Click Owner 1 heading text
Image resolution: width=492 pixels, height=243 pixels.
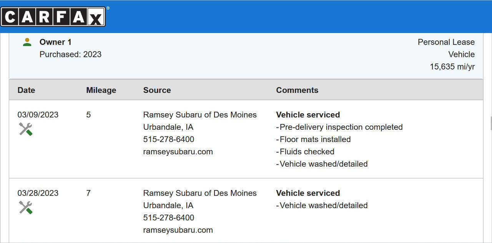click(x=55, y=42)
